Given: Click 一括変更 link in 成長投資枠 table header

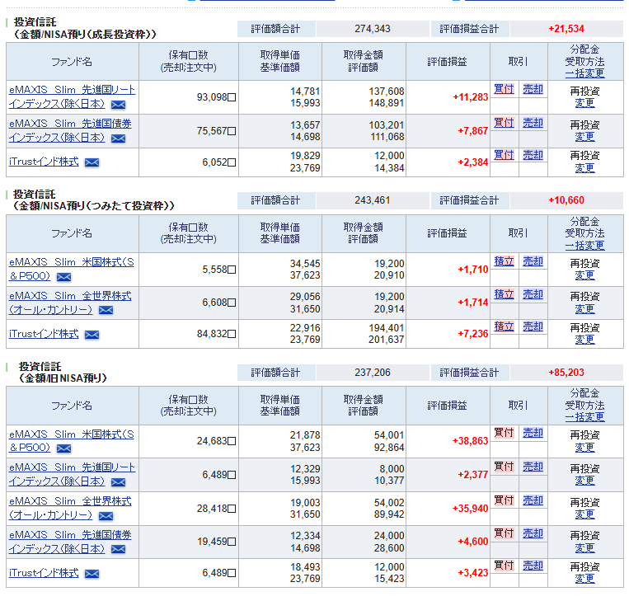Looking at the screenshot, I should tap(584, 73).
